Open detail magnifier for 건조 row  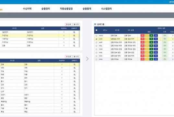pyautogui.click(x=75, y=85)
